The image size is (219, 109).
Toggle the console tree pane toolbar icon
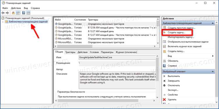coord(18,13)
